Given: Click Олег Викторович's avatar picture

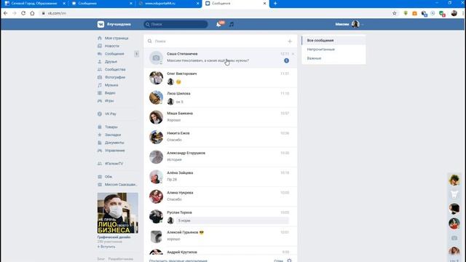Looking at the screenshot, I should [x=156, y=78].
